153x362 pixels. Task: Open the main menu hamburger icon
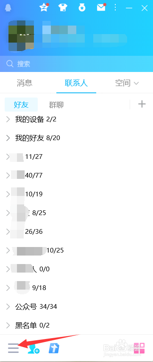13,348
